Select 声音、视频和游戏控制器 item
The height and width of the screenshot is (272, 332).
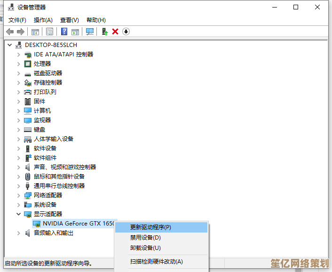64,167
